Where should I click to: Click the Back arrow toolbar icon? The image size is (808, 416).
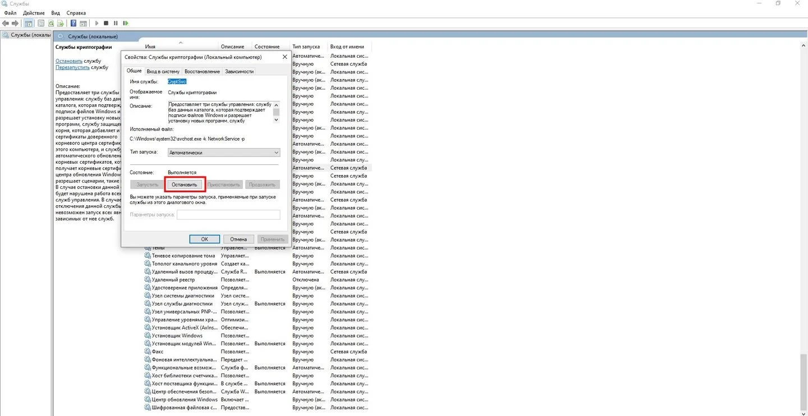pyautogui.click(x=6, y=23)
